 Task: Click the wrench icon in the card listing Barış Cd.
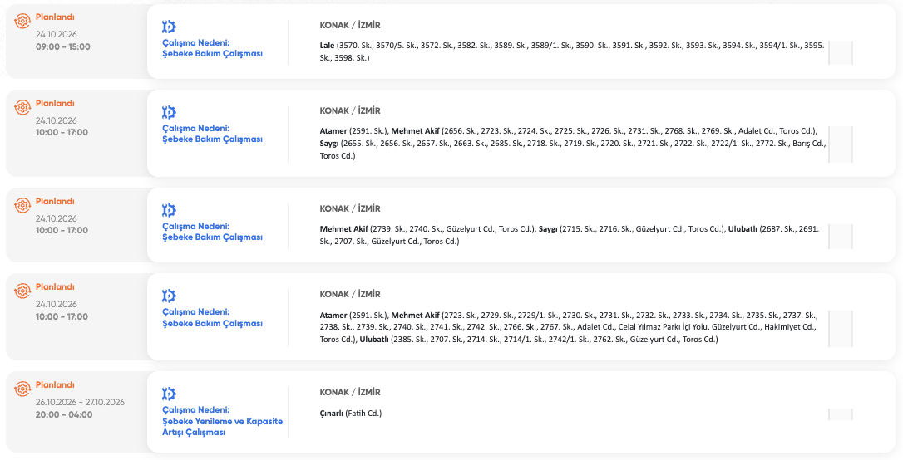pos(169,112)
